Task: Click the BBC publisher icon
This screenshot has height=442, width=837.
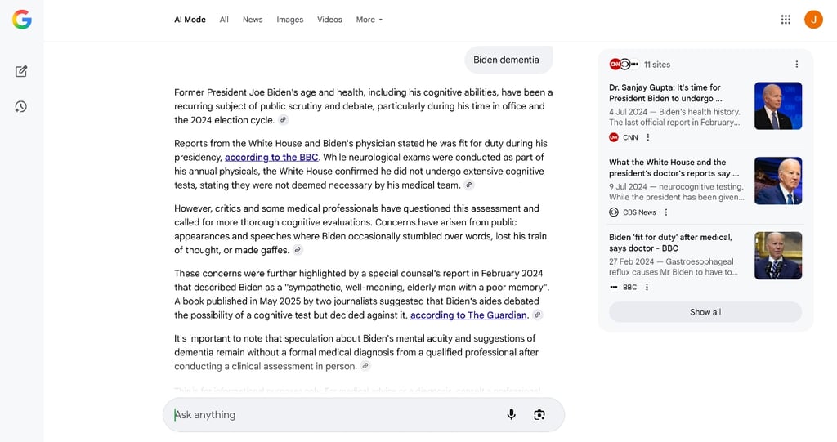Action: coord(614,287)
